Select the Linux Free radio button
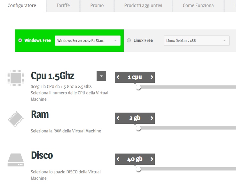The image size is (236, 190). tap(129, 40)
